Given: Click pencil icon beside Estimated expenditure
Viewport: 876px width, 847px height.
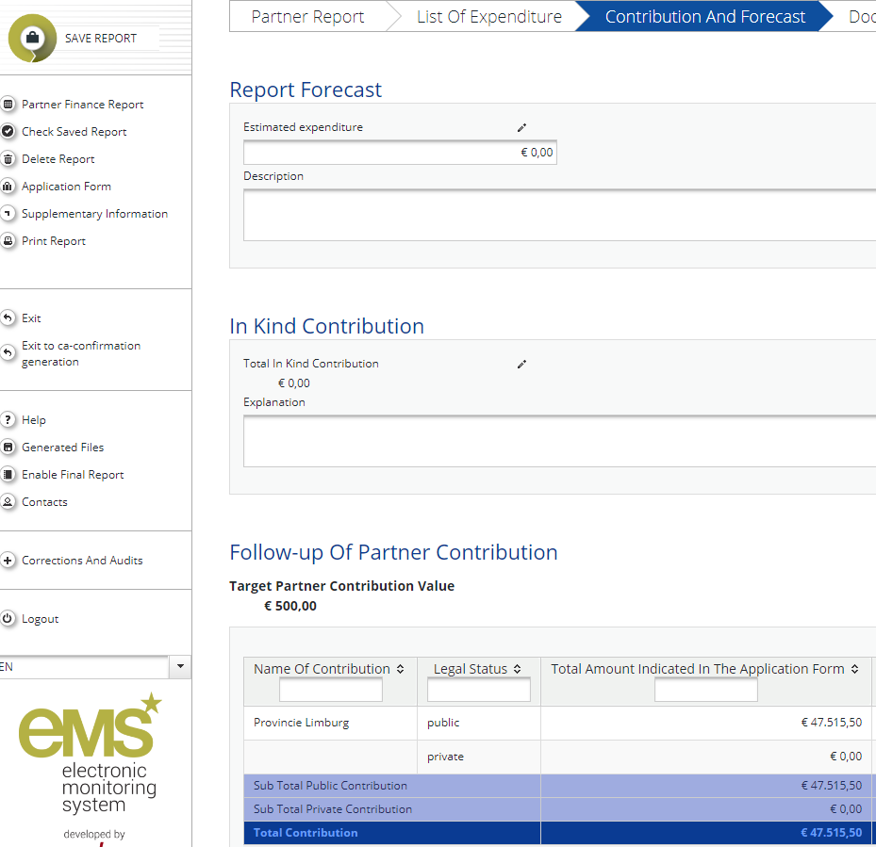Looking at the screenshot, I should [x=521, y=127].
